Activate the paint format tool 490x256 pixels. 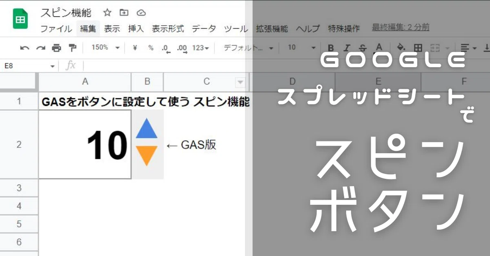[x=72, y=48]
